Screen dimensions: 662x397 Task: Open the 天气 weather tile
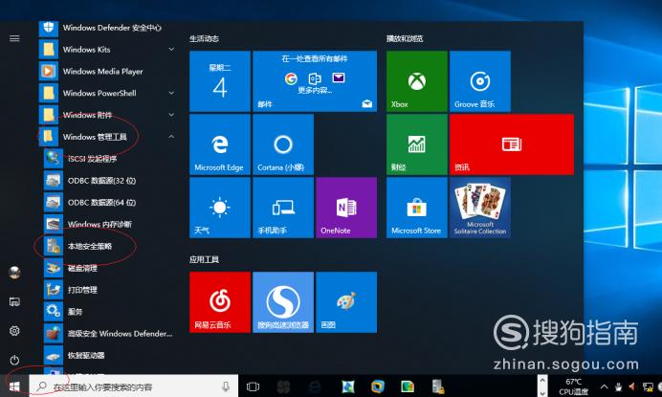[x=220, y=208]
